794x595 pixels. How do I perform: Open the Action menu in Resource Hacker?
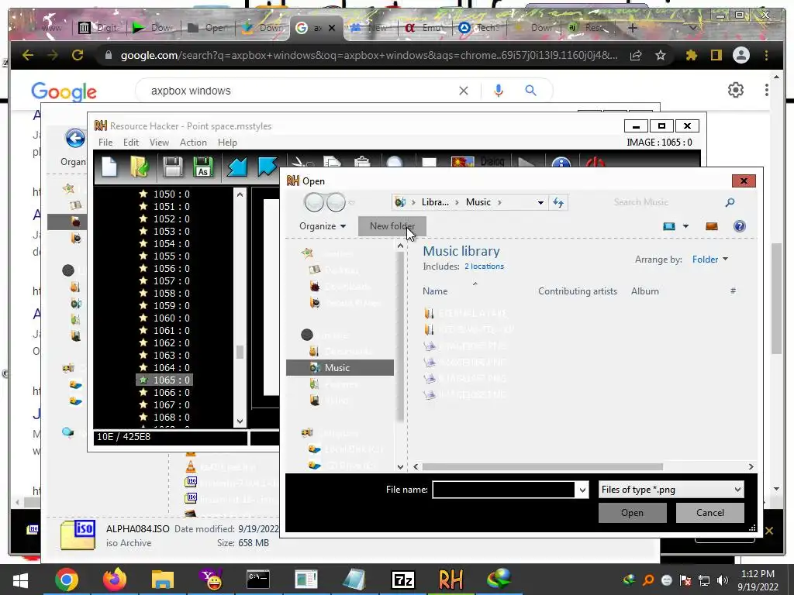[193, 143]
